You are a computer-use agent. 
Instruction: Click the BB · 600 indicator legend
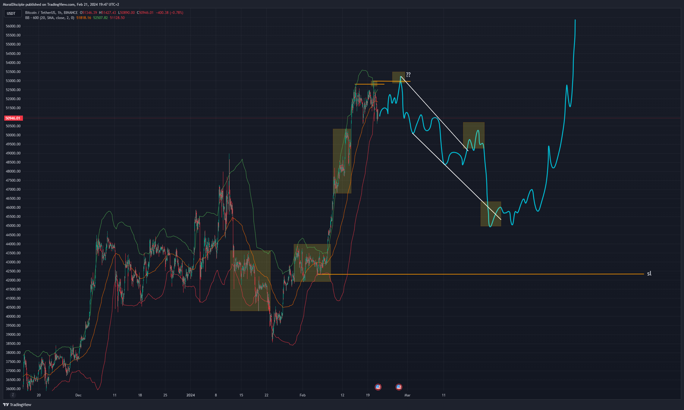pos(50,18)
